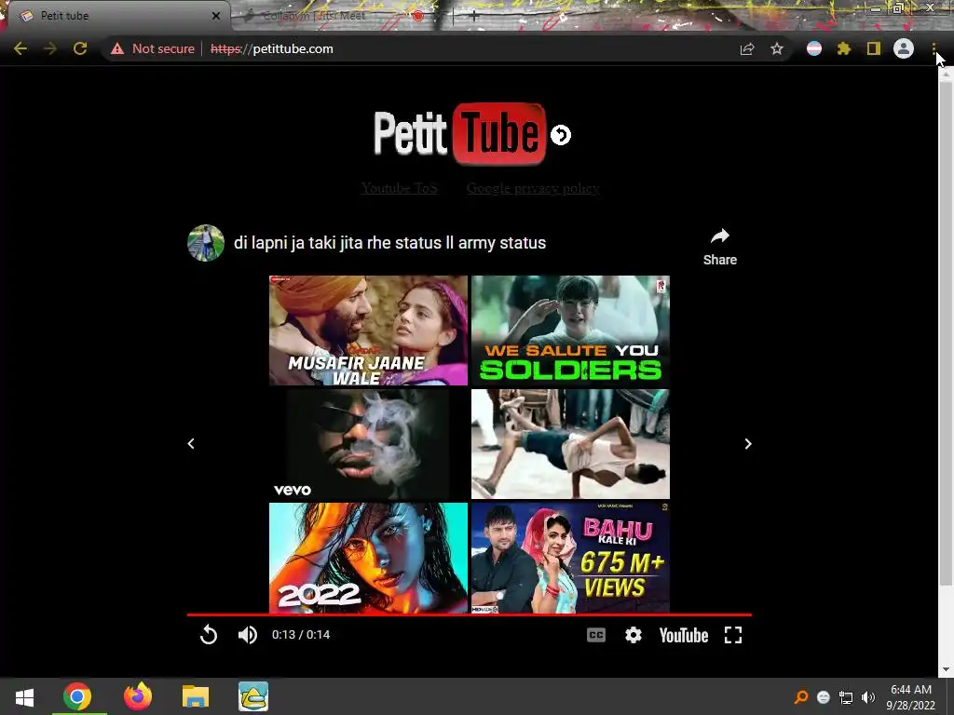The height and width of the screenshot is (715, 954).
Task: Open the 'di lapni ja taki' video title
Action: pyautogui.click(x=390, y=243)
